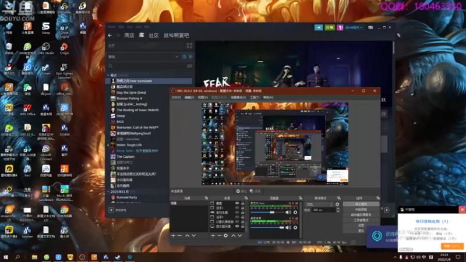Add a new source in OBS sources panel
The height and width of the screenshot is (262, 466).
213,236
